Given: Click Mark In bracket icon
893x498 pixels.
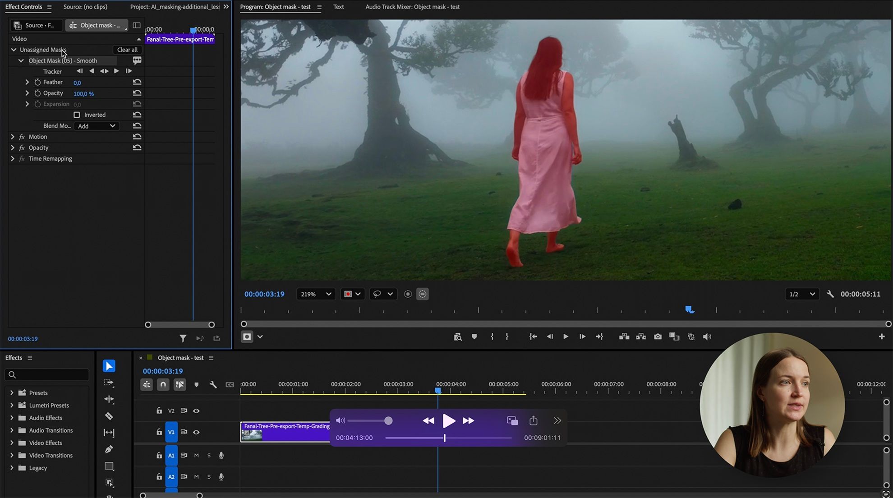Looking at the screenshot, I should [492, 337].
